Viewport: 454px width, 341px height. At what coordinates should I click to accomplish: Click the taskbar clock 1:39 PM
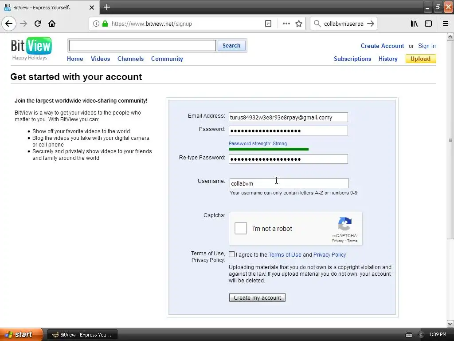(x=438, y=335)
